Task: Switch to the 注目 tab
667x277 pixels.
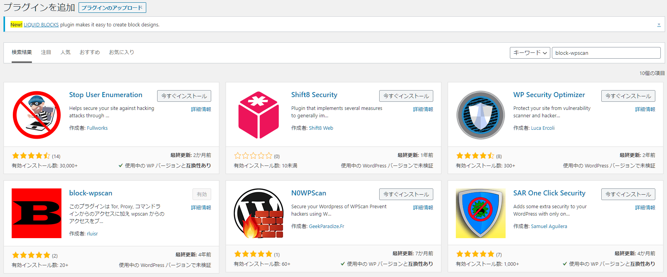Action: (x=46, y=52)
